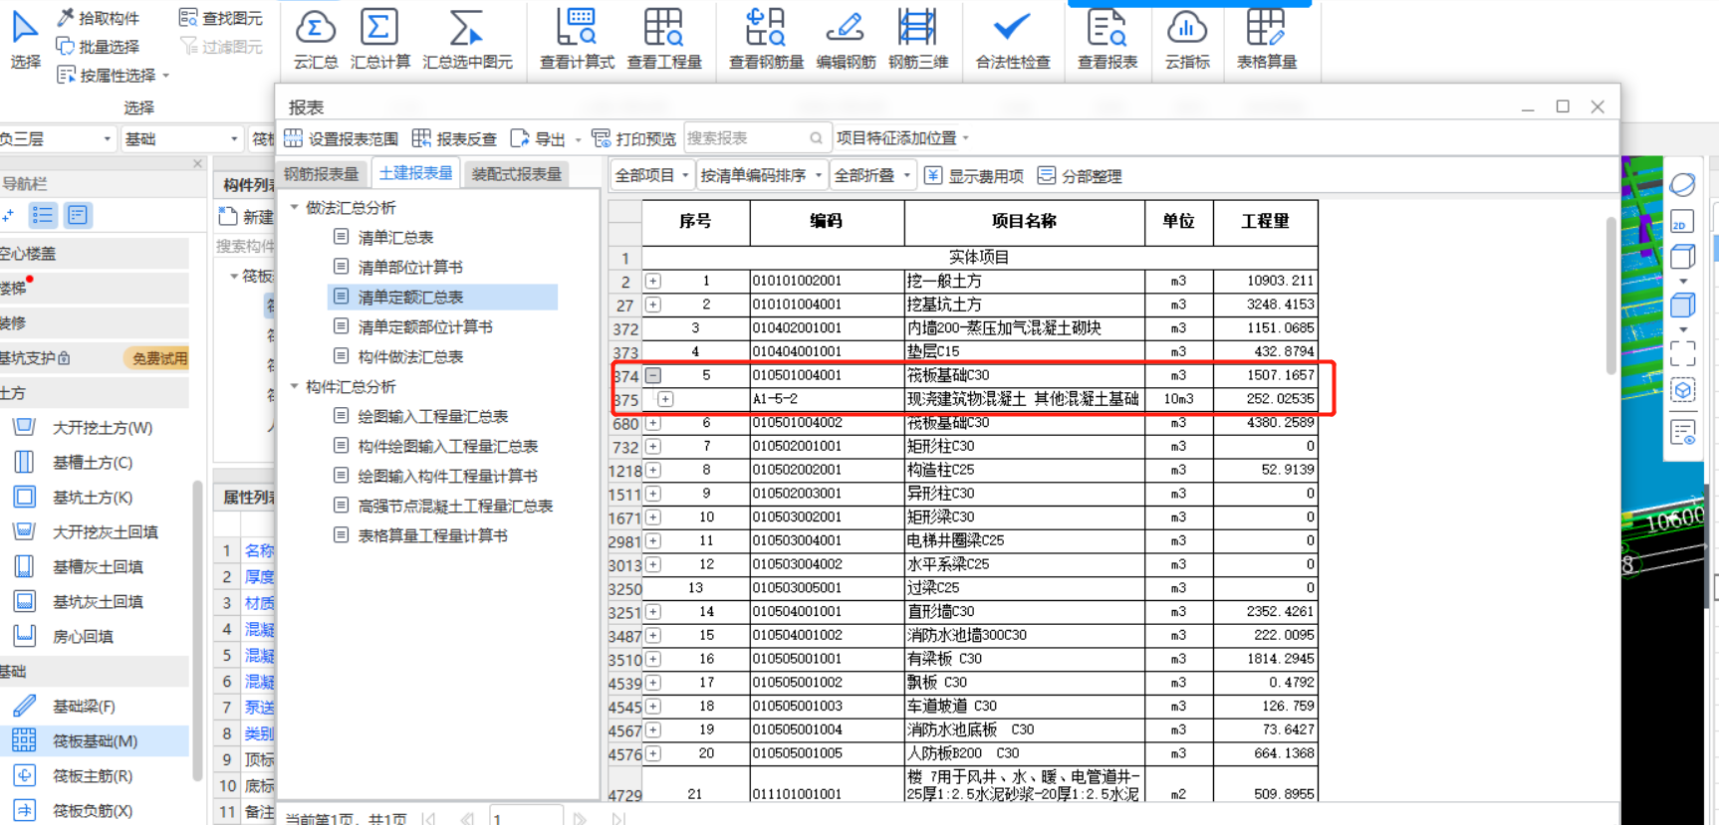This screenshot has width=1719, height=825.
Task: Open 项目特征添加位置 dropdown
Action: pos(902,138)
